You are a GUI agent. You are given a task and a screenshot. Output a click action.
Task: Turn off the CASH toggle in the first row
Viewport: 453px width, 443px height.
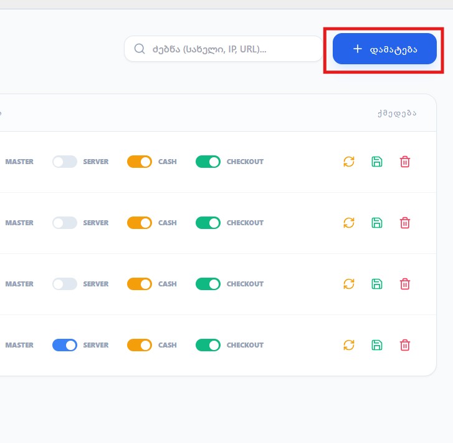(x=140, y=162)
